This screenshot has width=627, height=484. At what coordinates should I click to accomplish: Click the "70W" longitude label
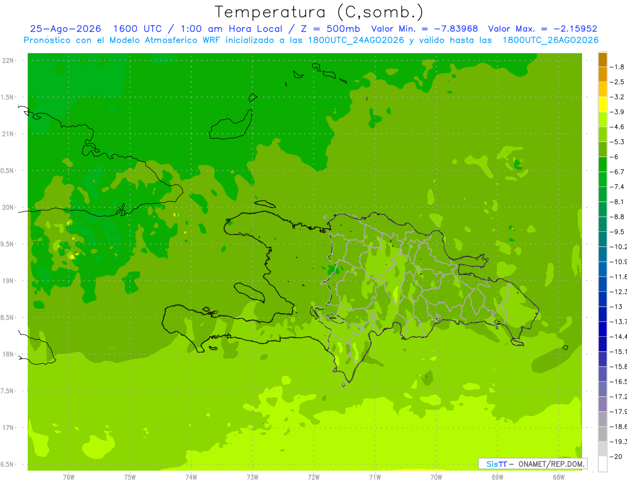pyautogui.click(x=436, y=477)
